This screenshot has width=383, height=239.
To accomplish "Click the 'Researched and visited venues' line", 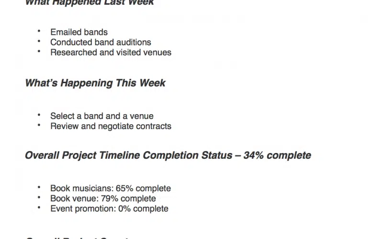I will click(x=111, y=53).
